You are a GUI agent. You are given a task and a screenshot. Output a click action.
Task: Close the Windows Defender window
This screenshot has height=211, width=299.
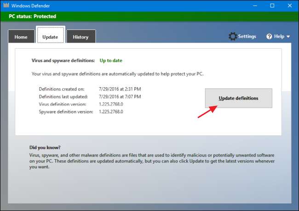point(290,6)
